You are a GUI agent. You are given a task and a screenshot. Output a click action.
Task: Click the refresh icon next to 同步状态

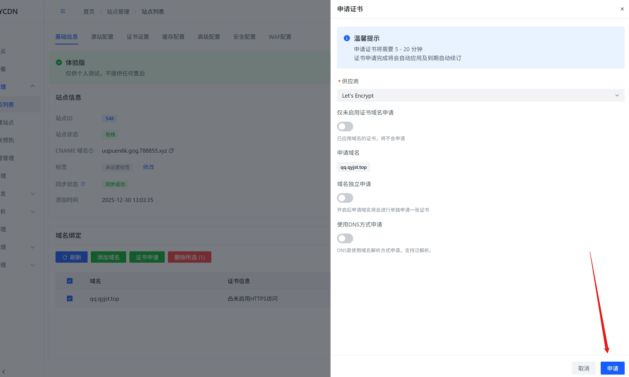(83, 184)
